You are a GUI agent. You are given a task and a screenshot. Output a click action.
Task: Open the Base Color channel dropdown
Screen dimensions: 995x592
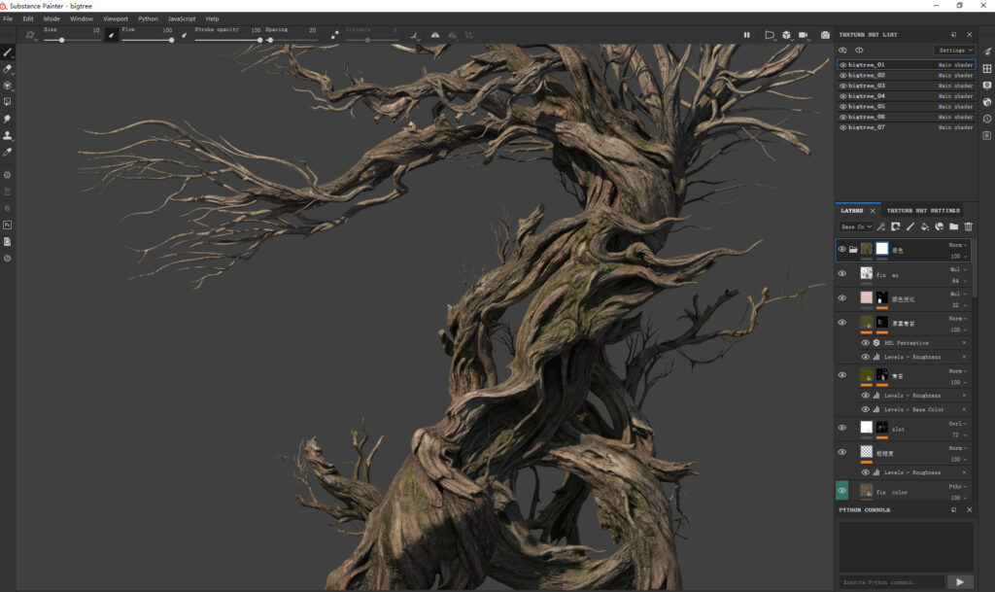pyautogui.click(x=854, y=226)
